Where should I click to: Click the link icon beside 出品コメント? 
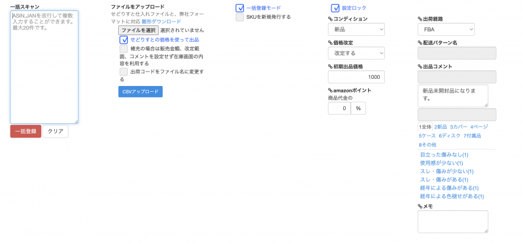[420, 66]
